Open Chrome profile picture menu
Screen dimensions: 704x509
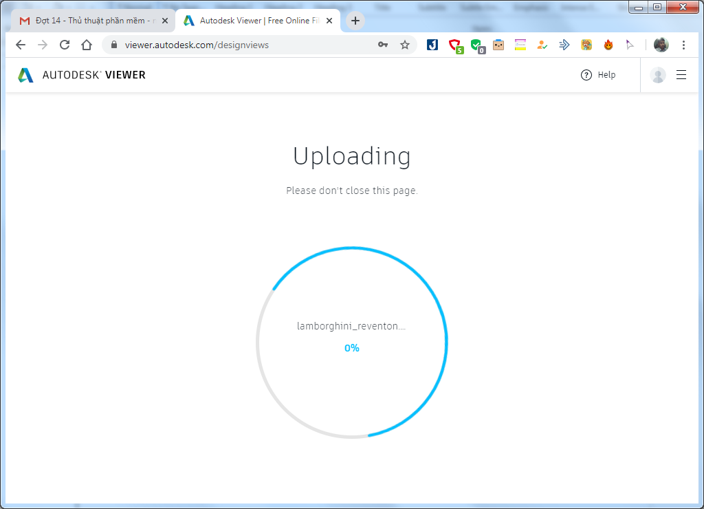click(661, 45)
